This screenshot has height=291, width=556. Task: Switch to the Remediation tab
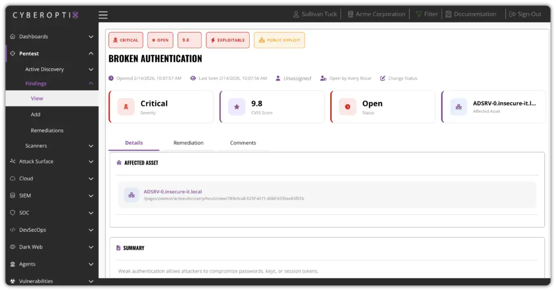(x=188, y=143)
